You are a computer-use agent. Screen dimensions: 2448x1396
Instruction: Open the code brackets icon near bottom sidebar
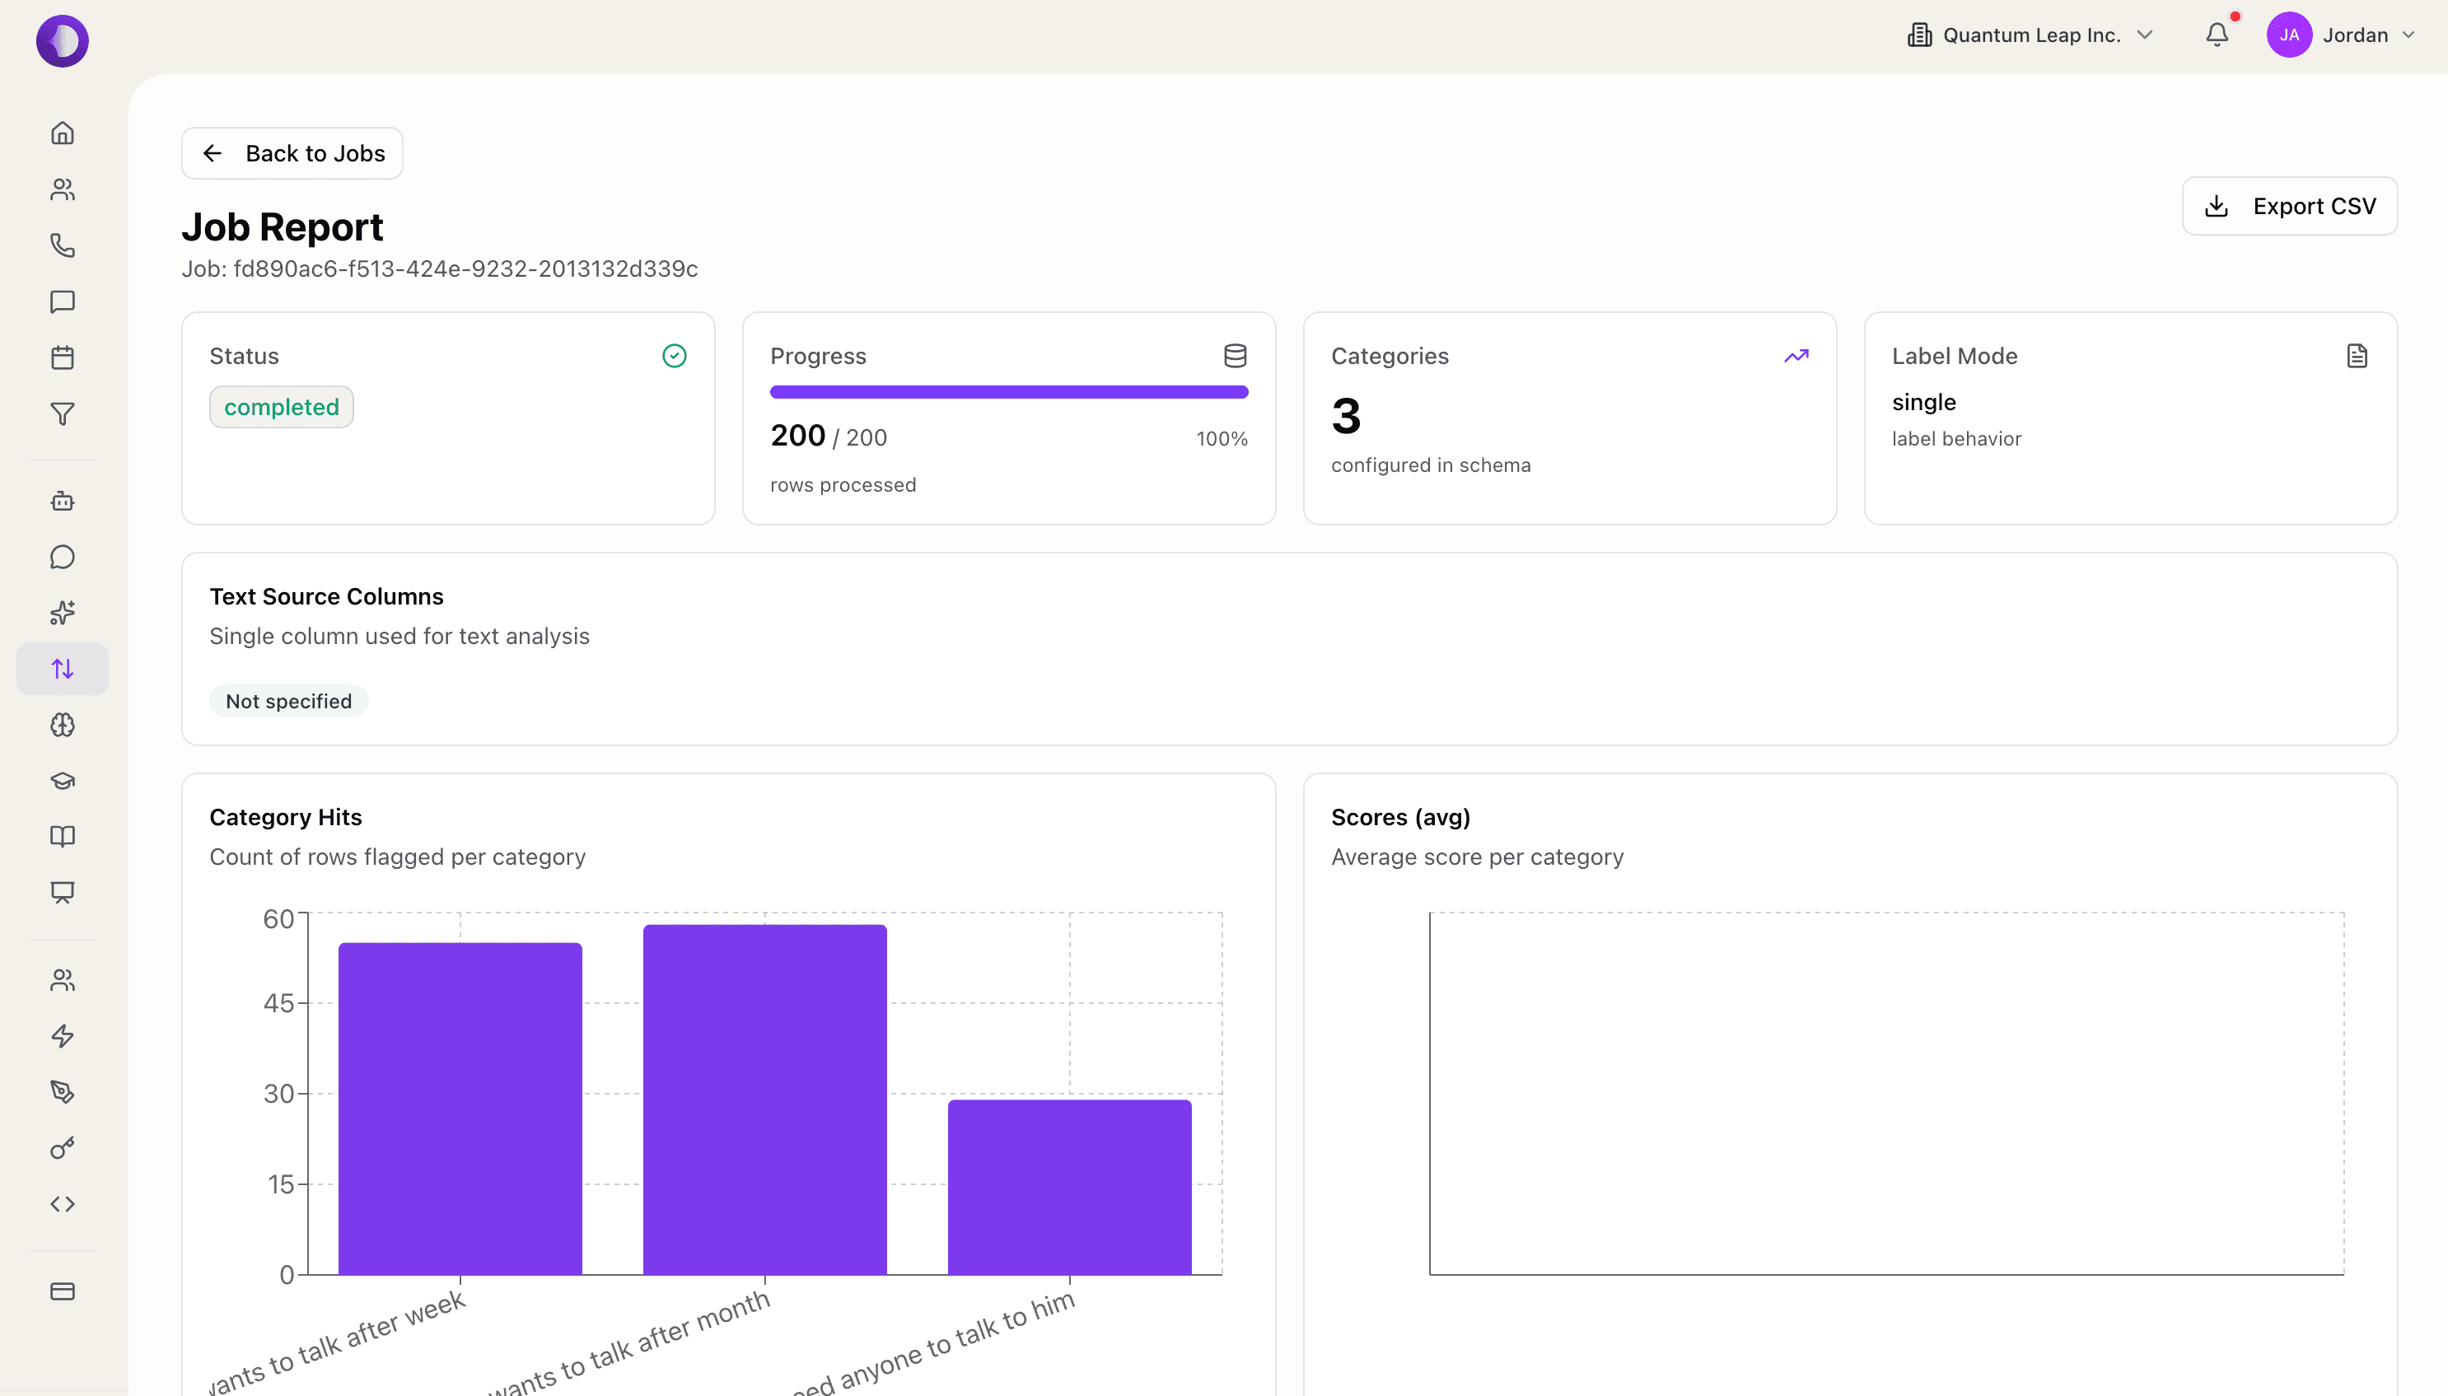pos(62,1203)
